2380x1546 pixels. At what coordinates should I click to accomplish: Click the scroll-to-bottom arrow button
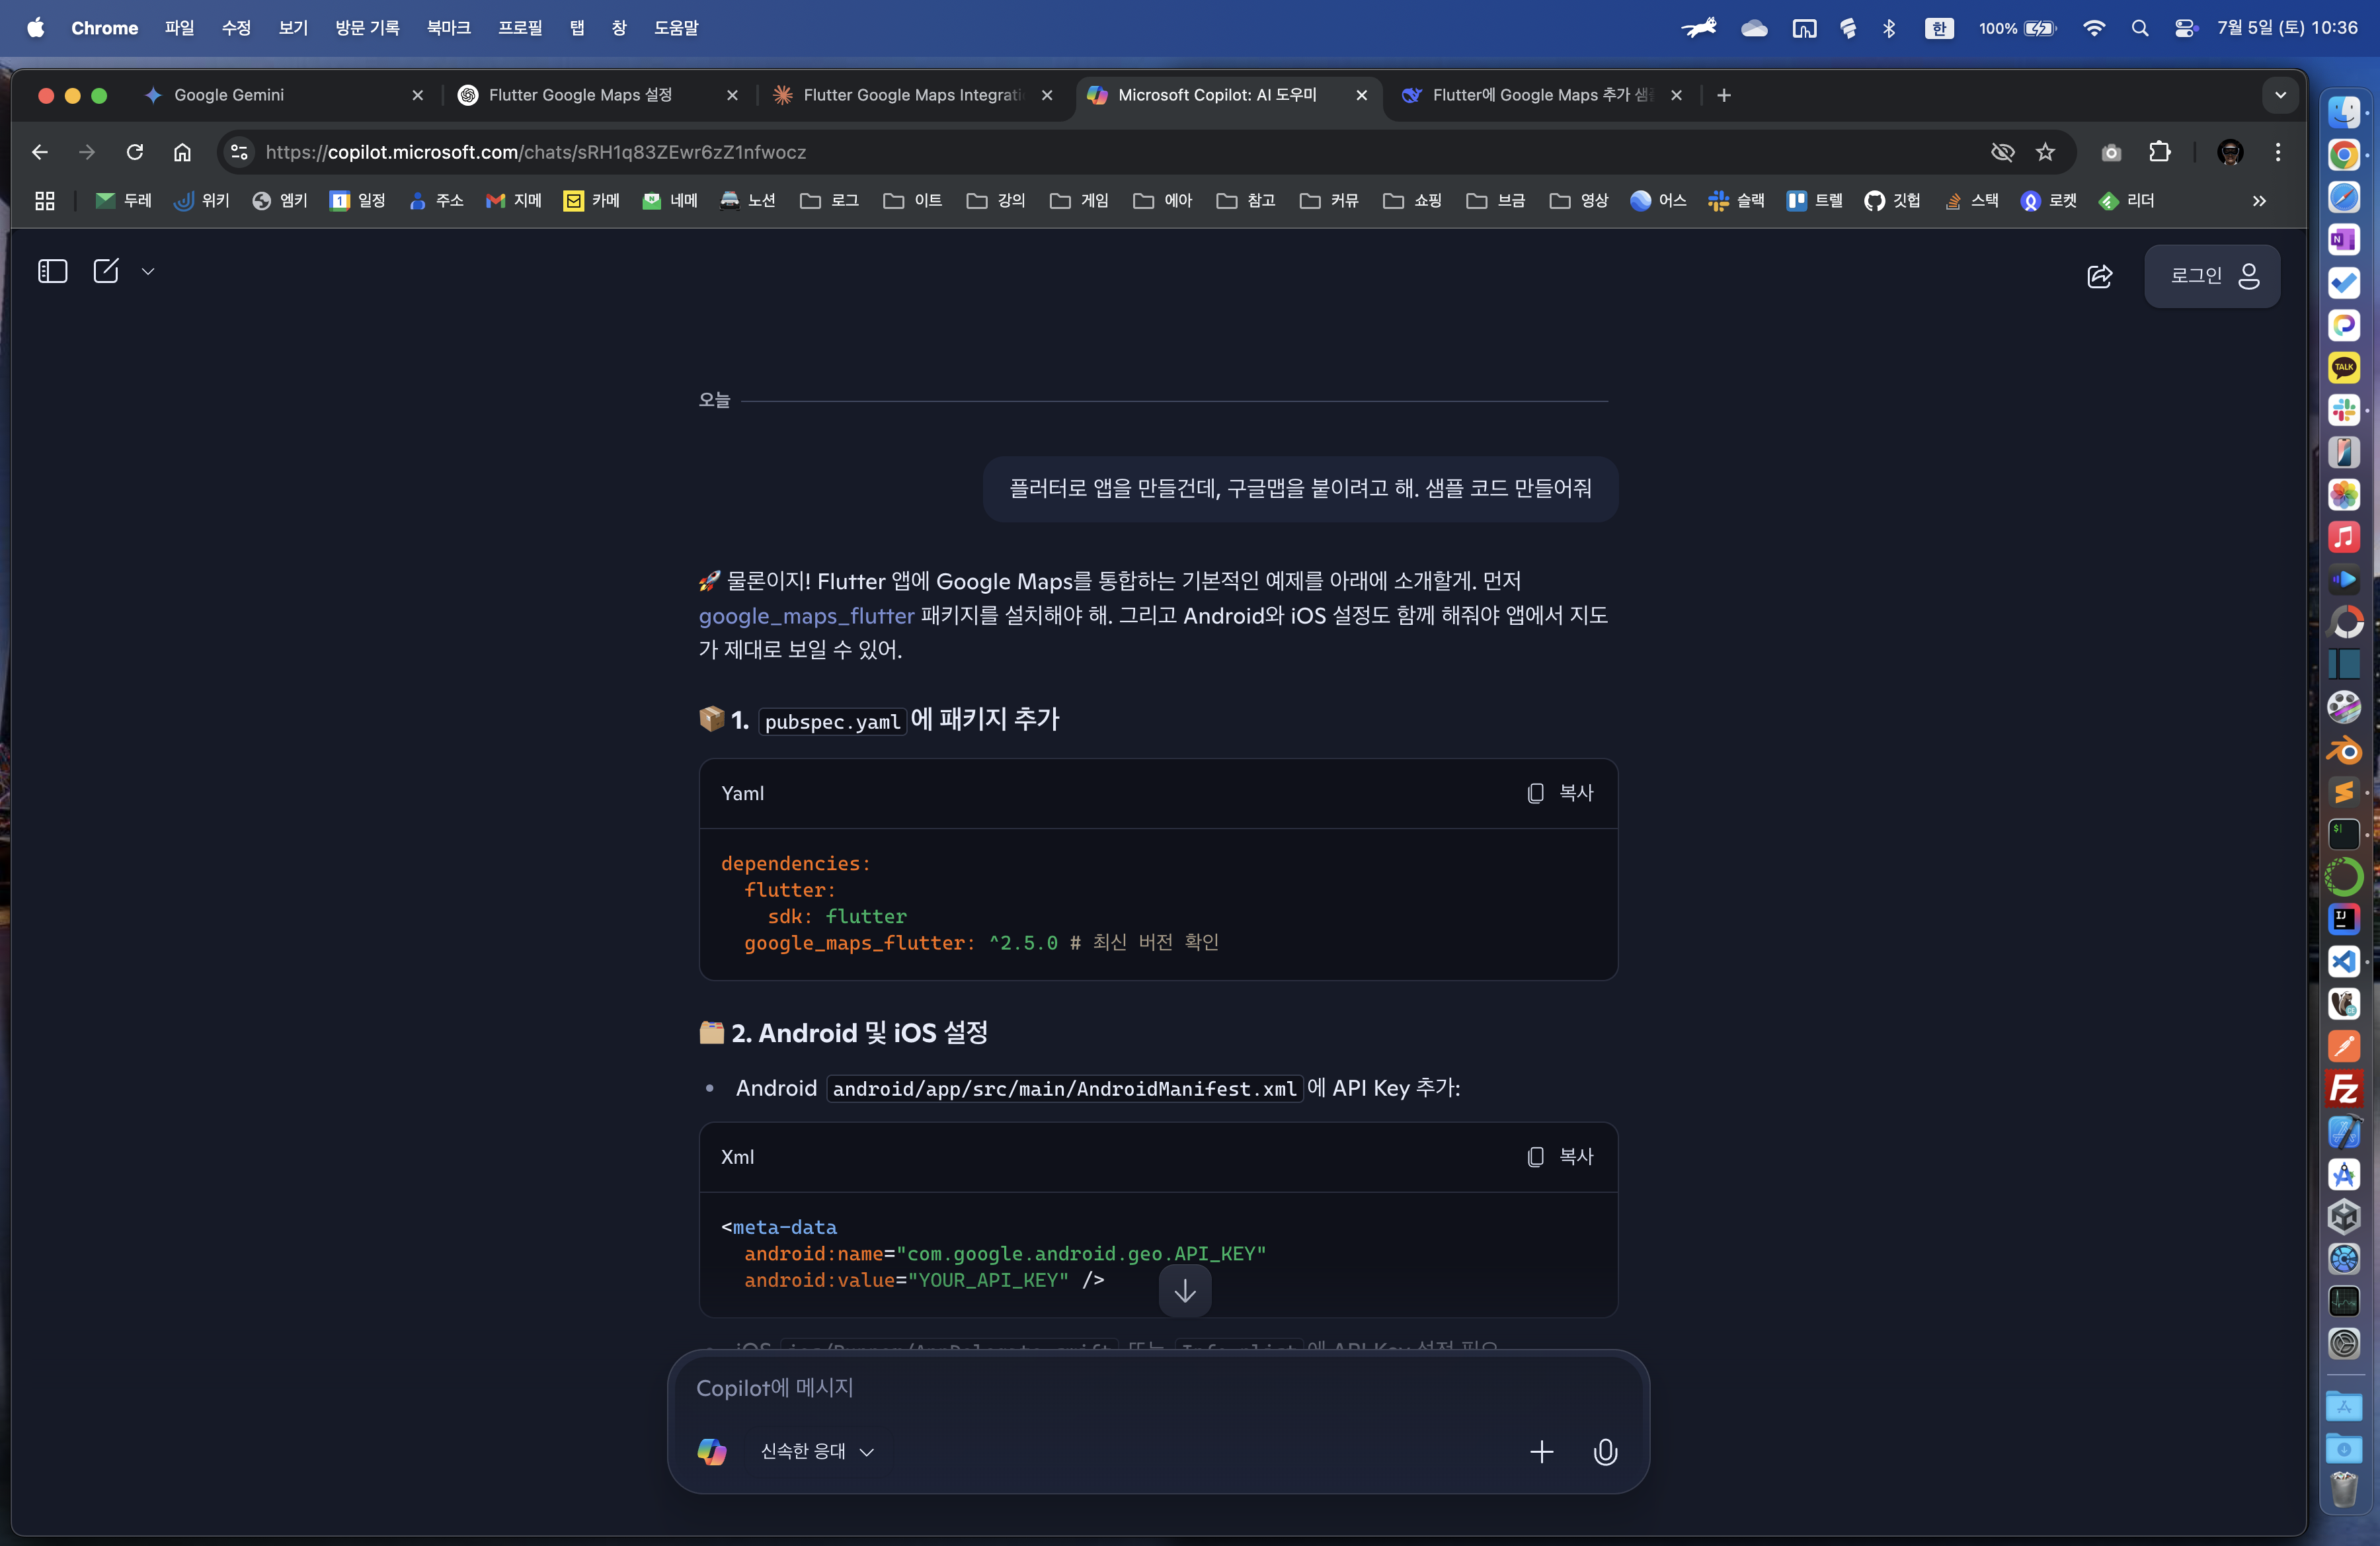[1185, 1291]
